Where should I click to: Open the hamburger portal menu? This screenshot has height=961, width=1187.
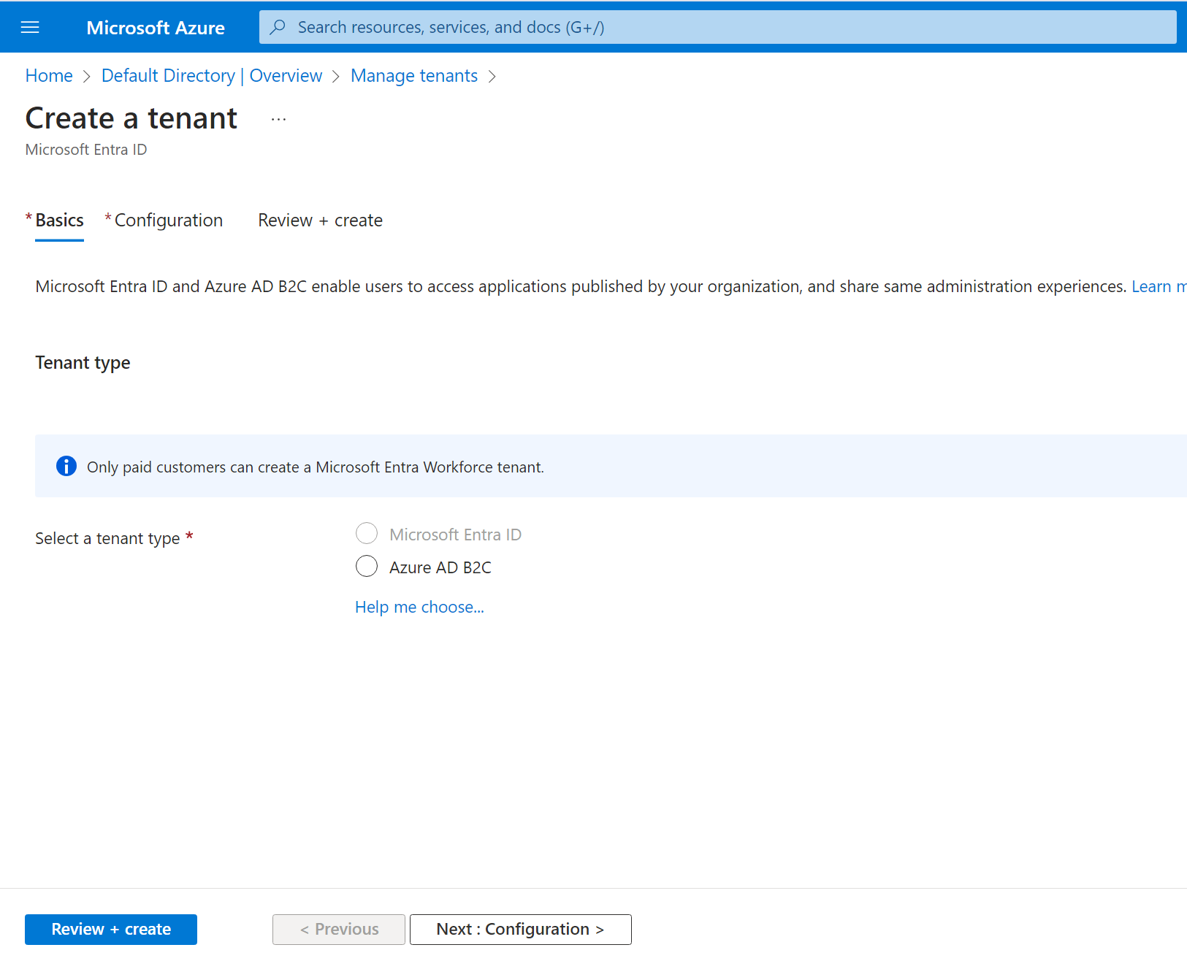coord(30,27)
